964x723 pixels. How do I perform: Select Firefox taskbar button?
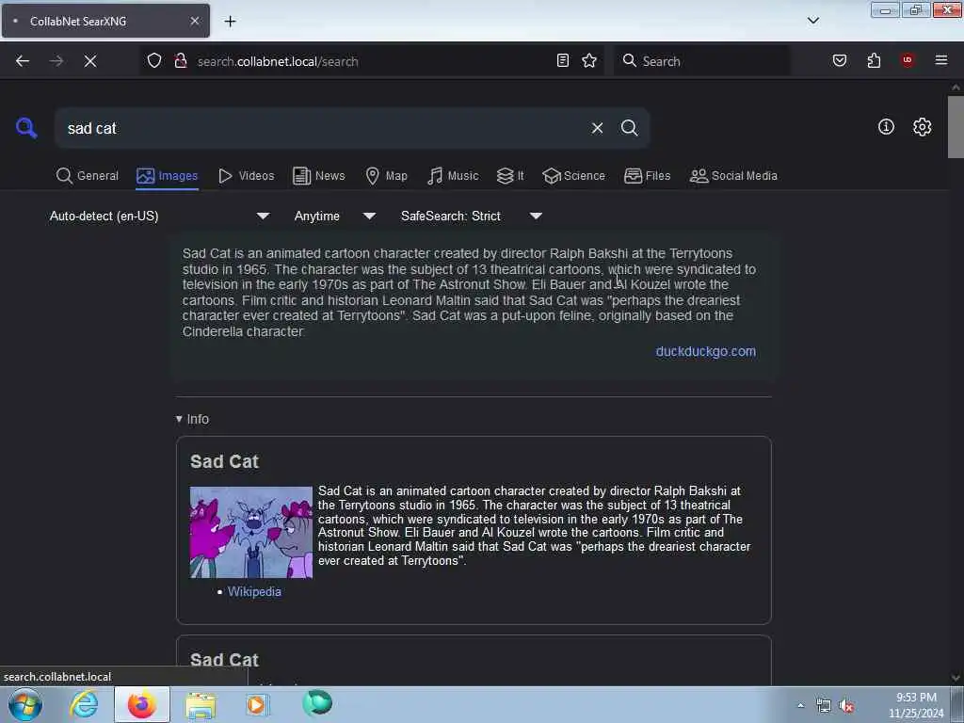coord(141,704)
